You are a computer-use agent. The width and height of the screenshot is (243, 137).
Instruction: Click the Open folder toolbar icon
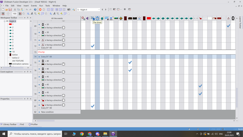point(6,10)
